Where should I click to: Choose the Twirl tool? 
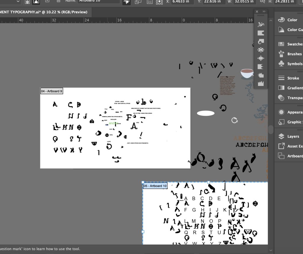(261, 41)
